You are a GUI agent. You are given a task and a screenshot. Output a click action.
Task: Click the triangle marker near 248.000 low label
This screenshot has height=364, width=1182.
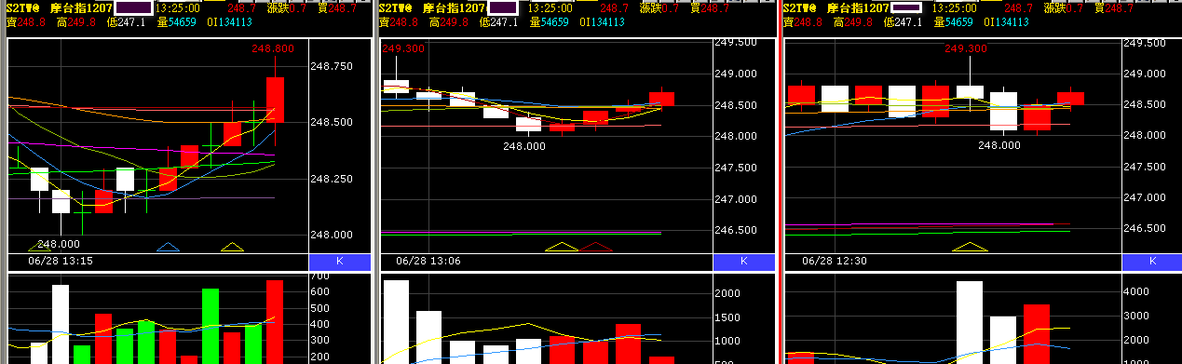pos(39,247)
